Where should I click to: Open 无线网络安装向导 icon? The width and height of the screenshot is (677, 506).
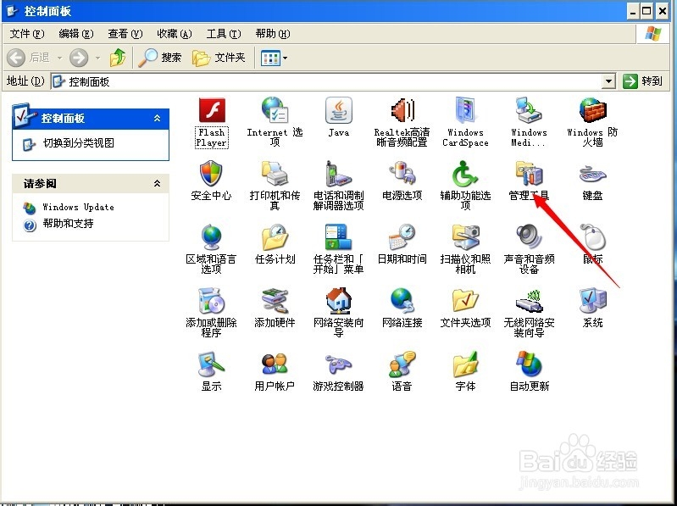[x=529, y=301]
